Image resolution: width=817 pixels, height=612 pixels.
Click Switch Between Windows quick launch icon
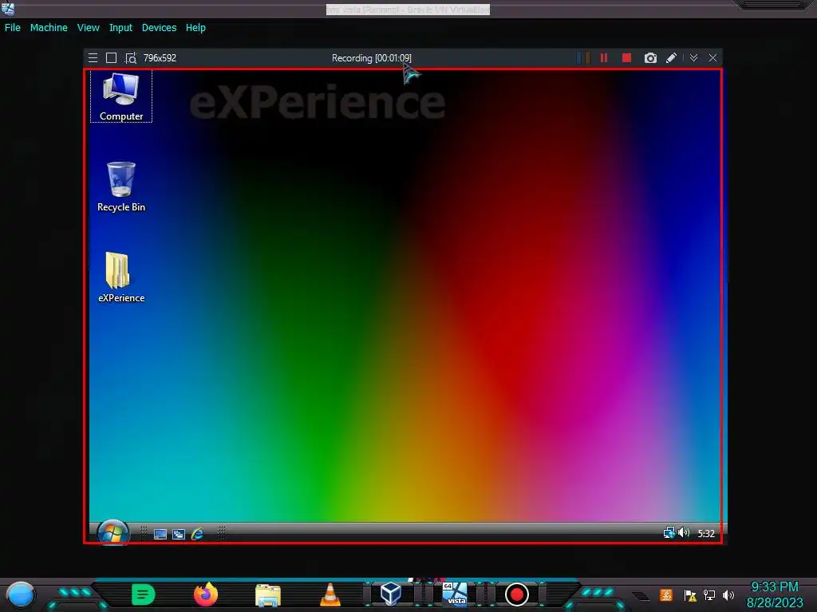[x=178, y=534]
